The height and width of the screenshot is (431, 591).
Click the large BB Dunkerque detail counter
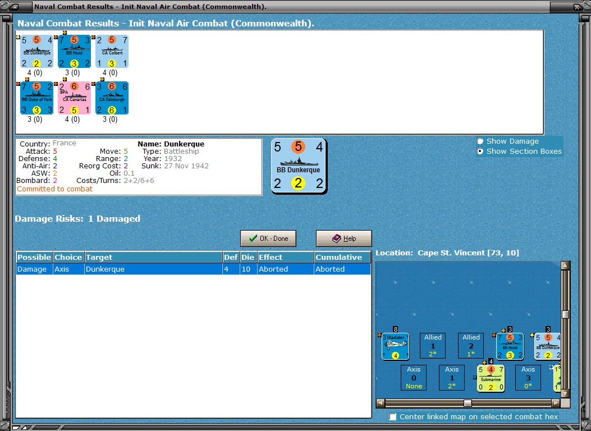[299, 166]
